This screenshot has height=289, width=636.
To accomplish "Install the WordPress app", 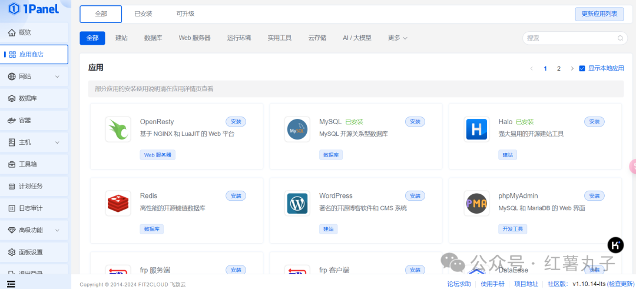I will pos(415,196).
